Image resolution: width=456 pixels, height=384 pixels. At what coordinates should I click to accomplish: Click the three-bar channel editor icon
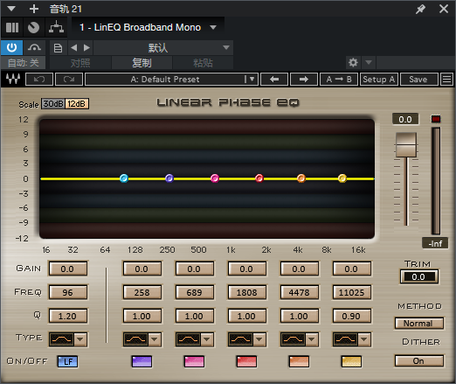click(x=12, y=28)
